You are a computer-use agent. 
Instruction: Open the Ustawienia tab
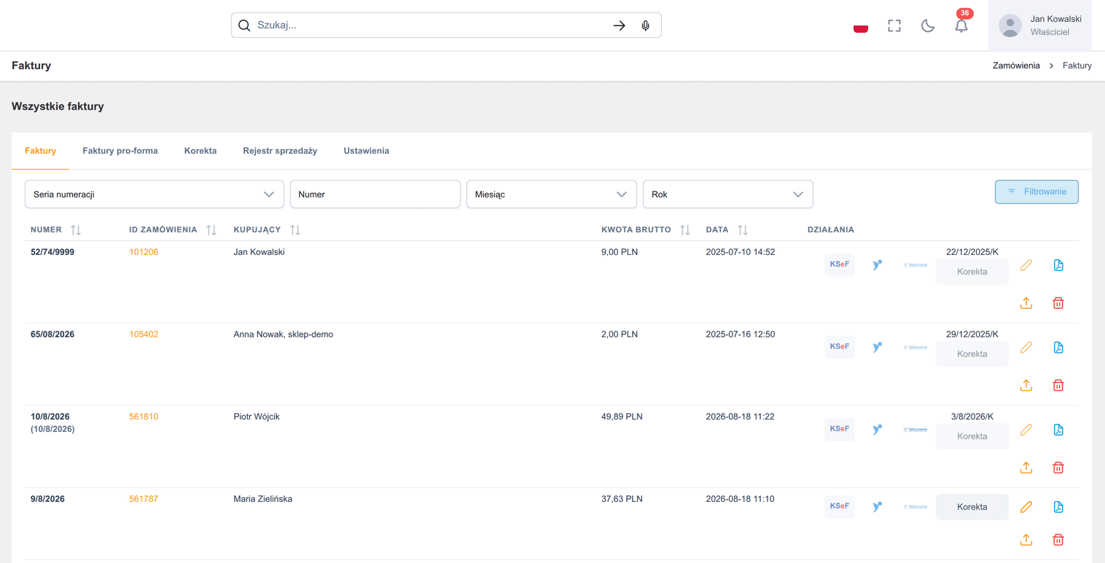click(367, 151)
